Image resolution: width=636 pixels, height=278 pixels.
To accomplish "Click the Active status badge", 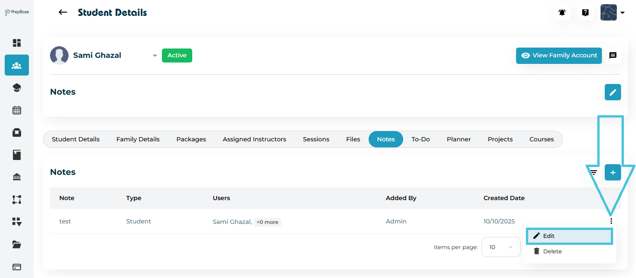I will coord(177,56).
